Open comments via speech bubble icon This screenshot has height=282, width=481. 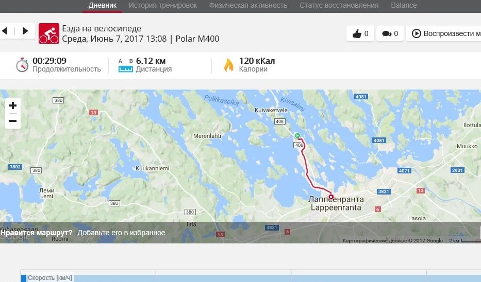click(x=390, y=33)
